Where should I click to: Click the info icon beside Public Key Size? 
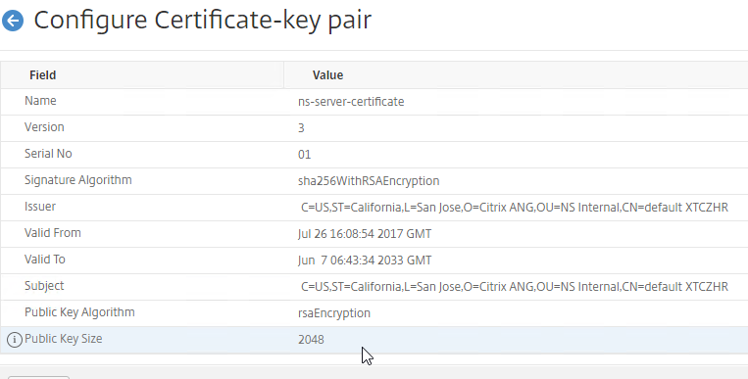click(x=15, y=340)
